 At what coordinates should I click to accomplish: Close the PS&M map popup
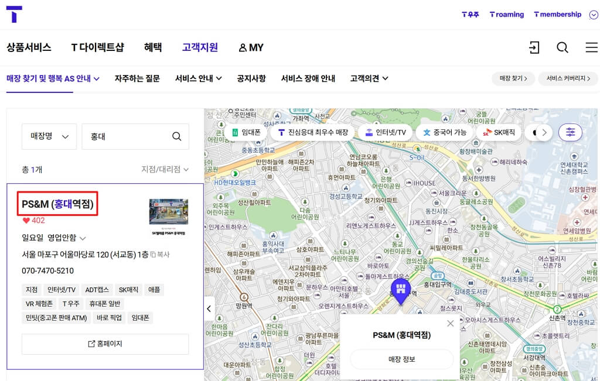click(450, 323)
